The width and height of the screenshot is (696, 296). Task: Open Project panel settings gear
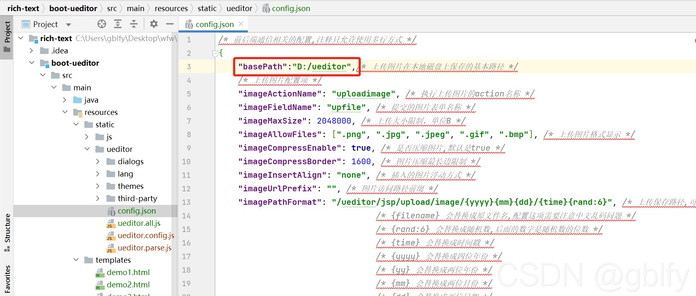[x=154, y=24]
